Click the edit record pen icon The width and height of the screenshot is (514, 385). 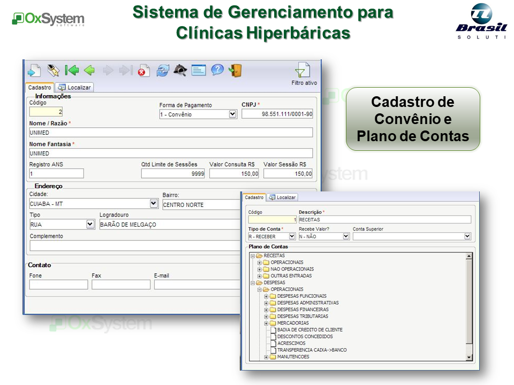tap(53, 71)
